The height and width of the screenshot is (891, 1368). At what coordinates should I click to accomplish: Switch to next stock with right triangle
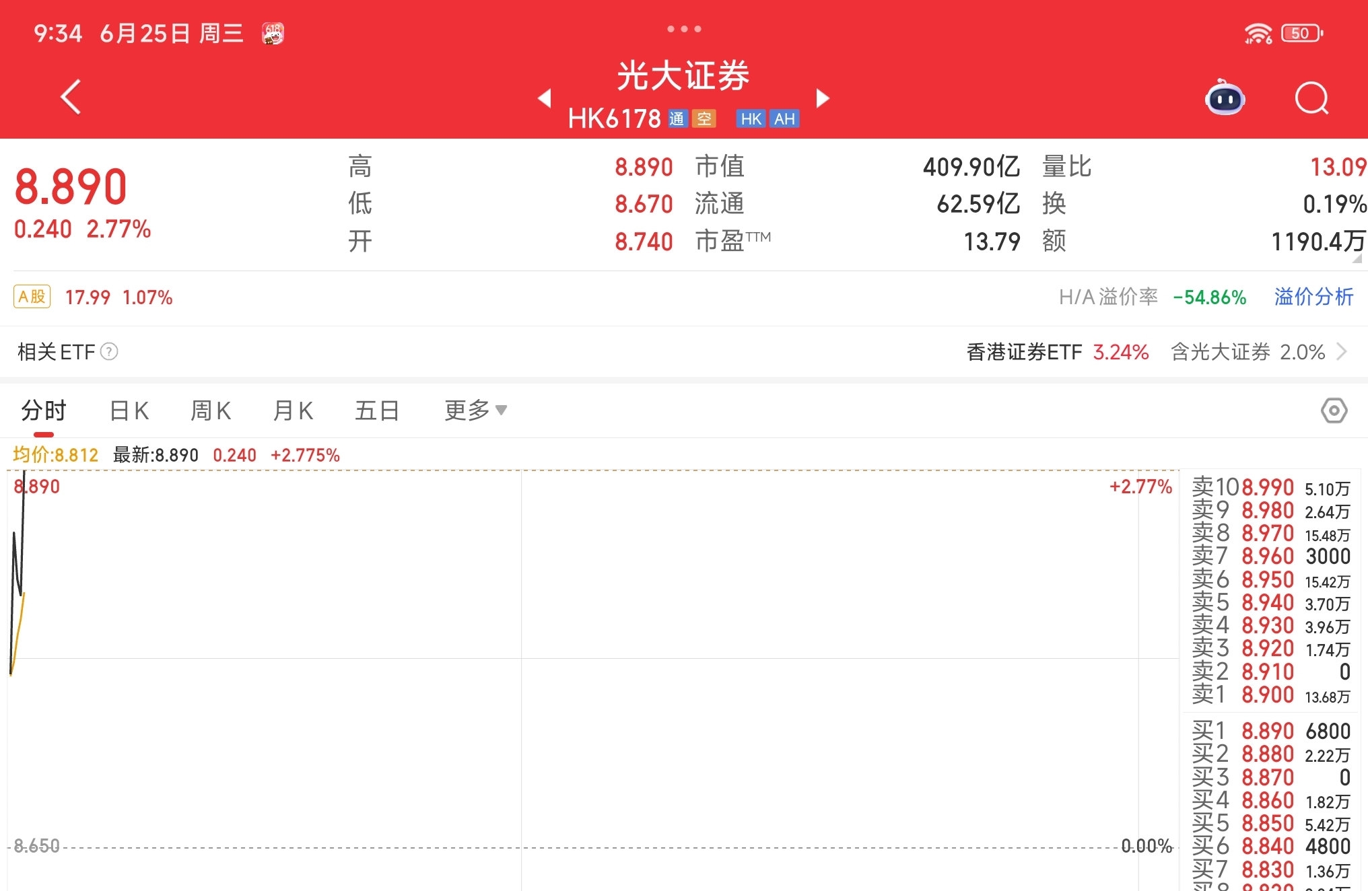tap(822, 98)
